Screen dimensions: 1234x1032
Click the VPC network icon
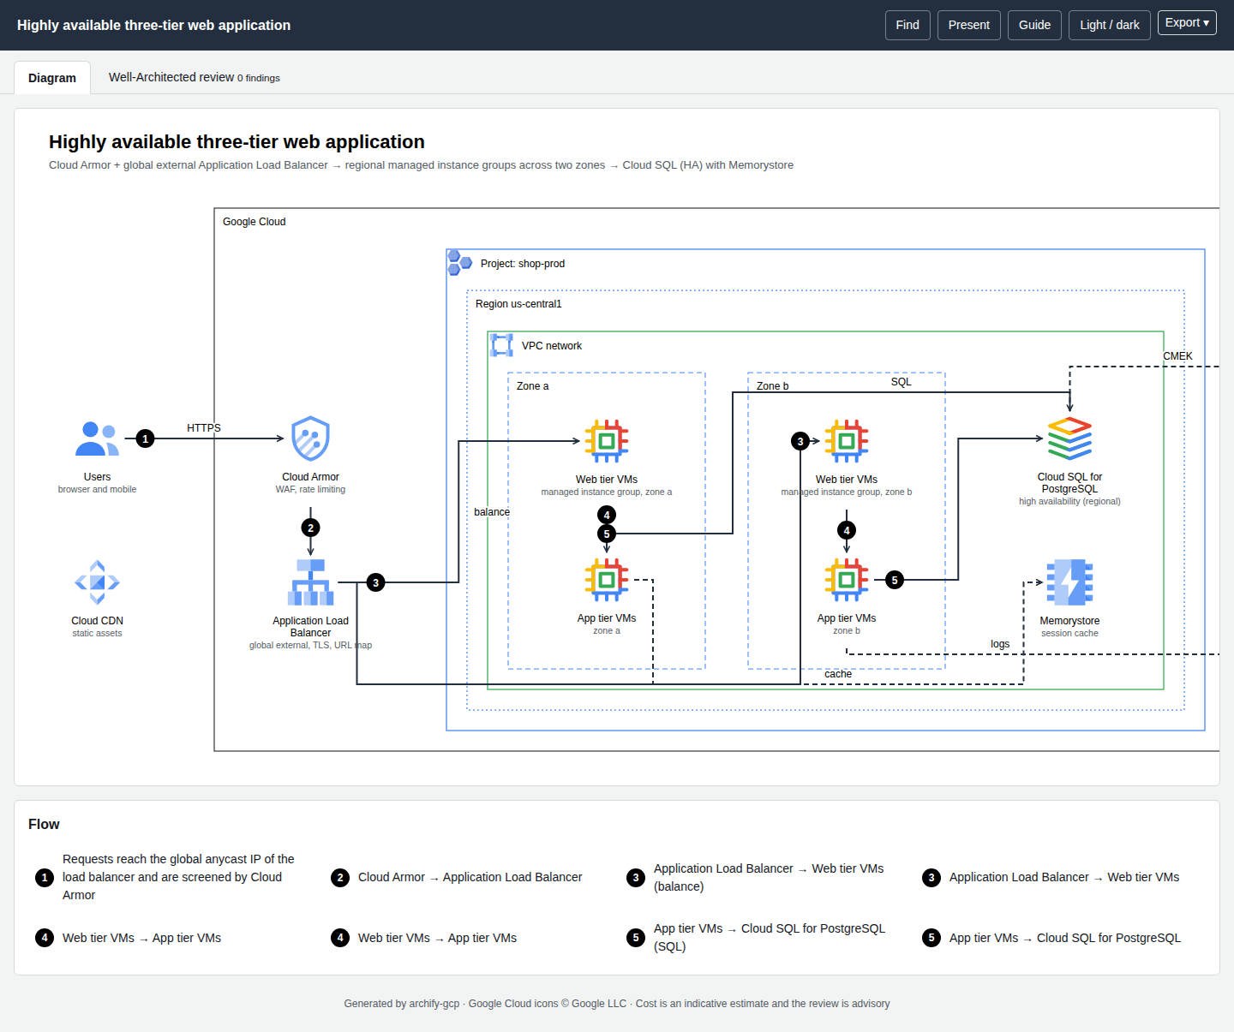(x=501, y=345)
